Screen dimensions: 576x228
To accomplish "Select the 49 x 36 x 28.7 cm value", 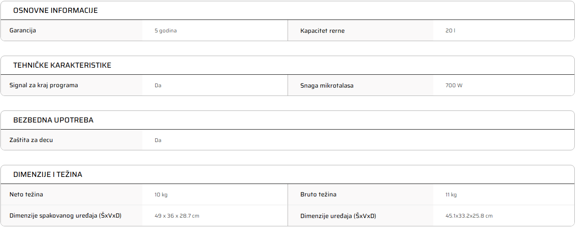I will click(x=176, y=216).
